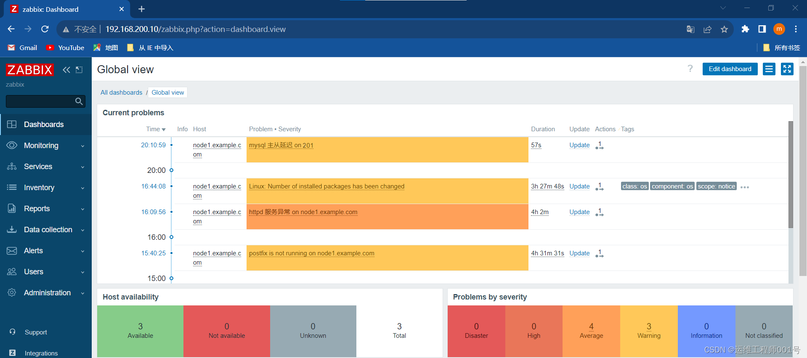View actions for the mysql 主从延迟 problem
Screen dimensions: 807x358
[600, 146]
